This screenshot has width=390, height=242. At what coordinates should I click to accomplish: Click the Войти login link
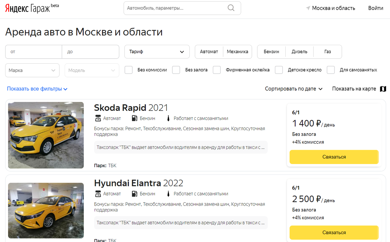coord(376,8)
